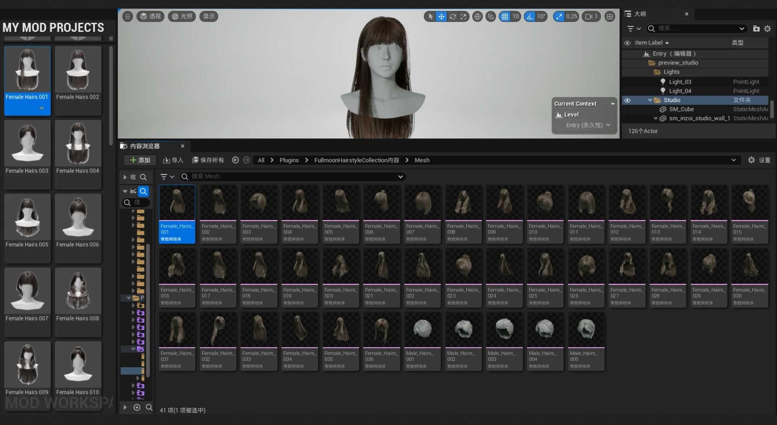Open the 光照 lighting view mode menu
This screenshot has width=777, height=425.
tap(182, 17)
